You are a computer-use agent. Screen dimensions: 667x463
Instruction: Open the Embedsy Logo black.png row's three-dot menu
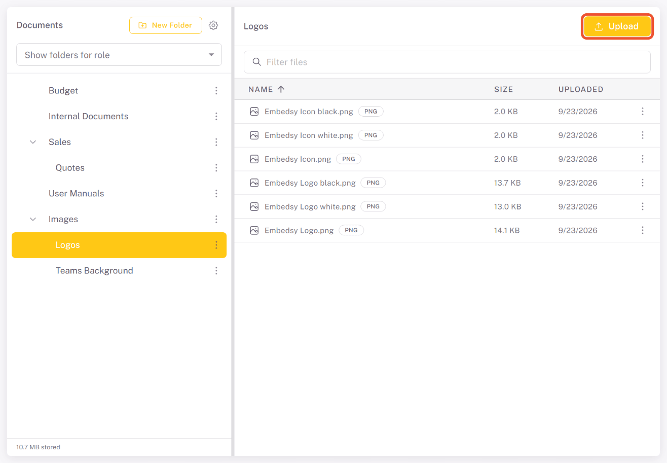click(643, 183)
